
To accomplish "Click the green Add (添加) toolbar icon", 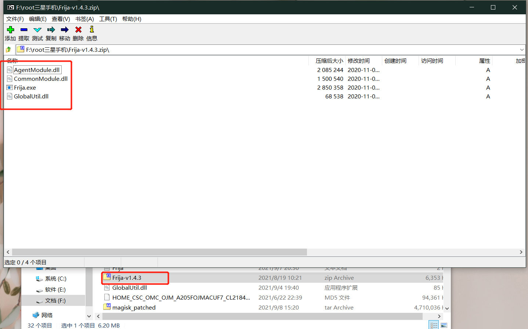I will (10, 29).
